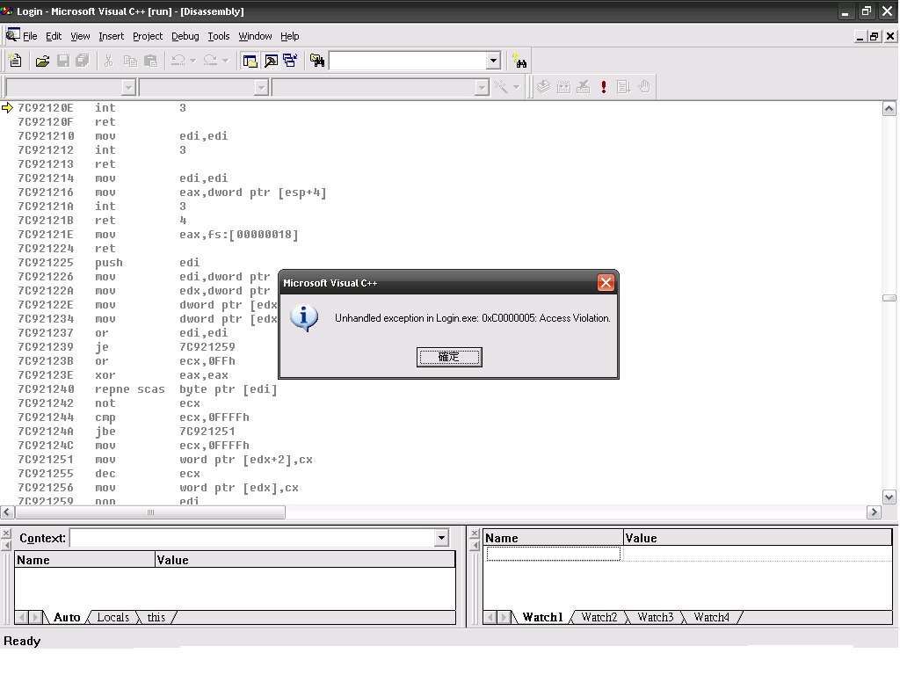Switch to the Watch2 tab
The height and width of the screenshot is (675, 900).
click(x=599, y=618)
